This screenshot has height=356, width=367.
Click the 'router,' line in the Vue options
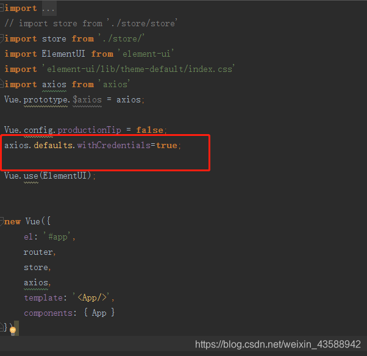[x=40, y=252]
